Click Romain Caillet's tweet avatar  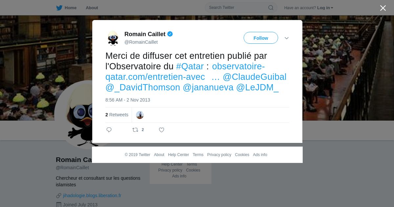click(113, 38)
